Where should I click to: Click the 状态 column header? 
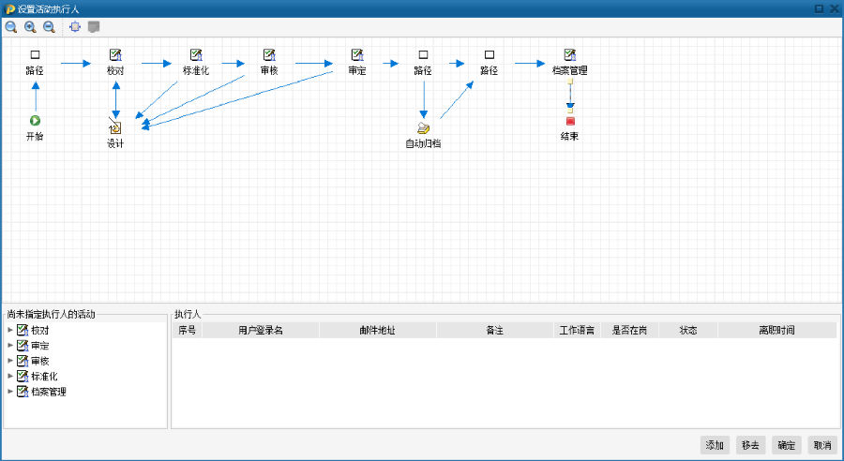click(x=688, y=330)
